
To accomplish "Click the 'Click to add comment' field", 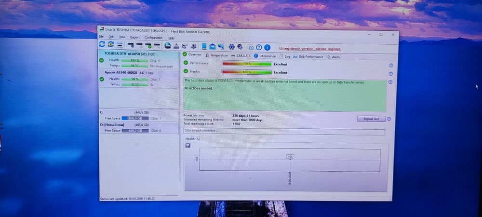I will point(284,132).
